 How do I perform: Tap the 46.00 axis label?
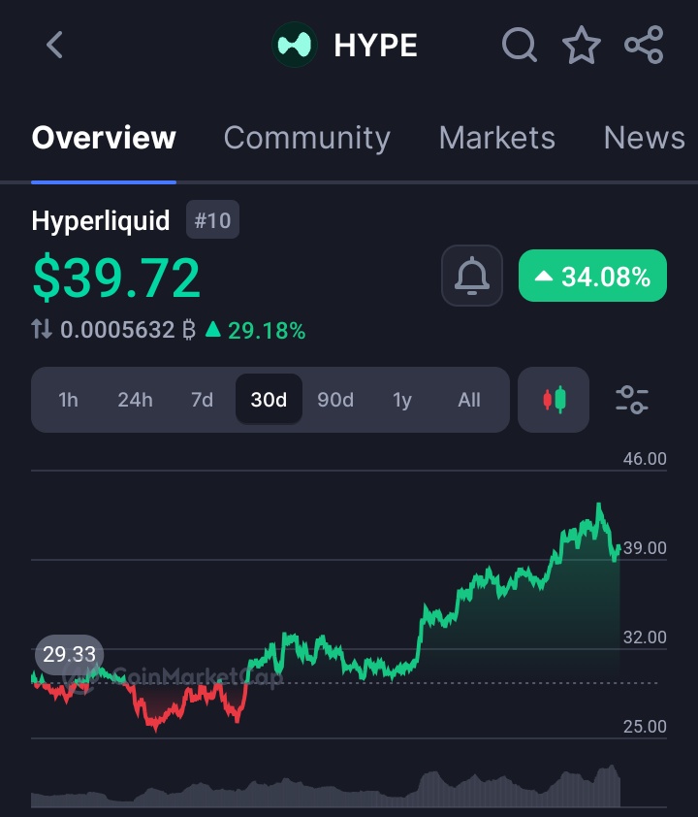pos(645,459)
